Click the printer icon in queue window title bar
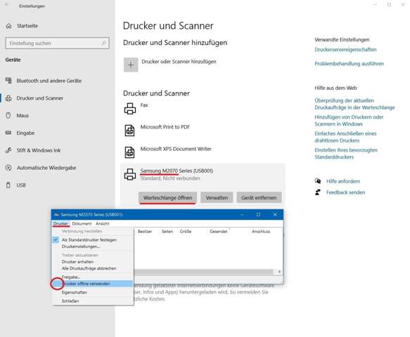 (x=56, y=215)
